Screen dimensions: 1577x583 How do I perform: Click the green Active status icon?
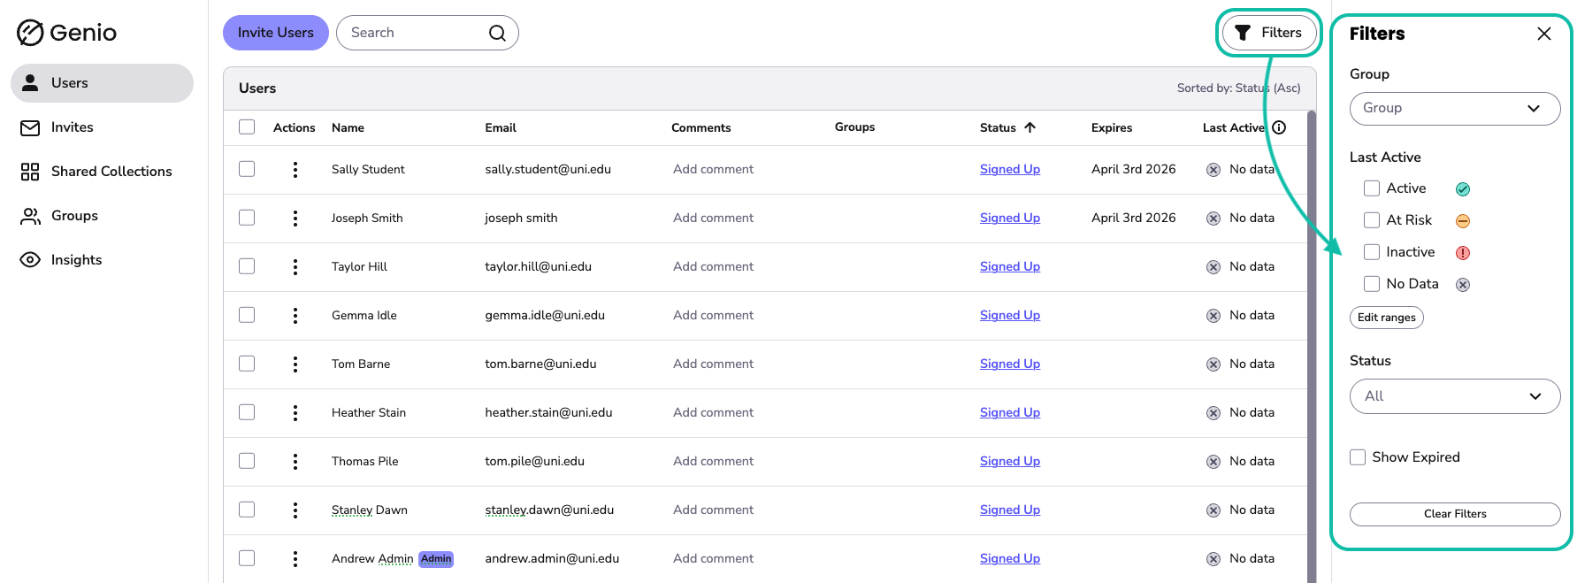click(x=1463, y=189)
